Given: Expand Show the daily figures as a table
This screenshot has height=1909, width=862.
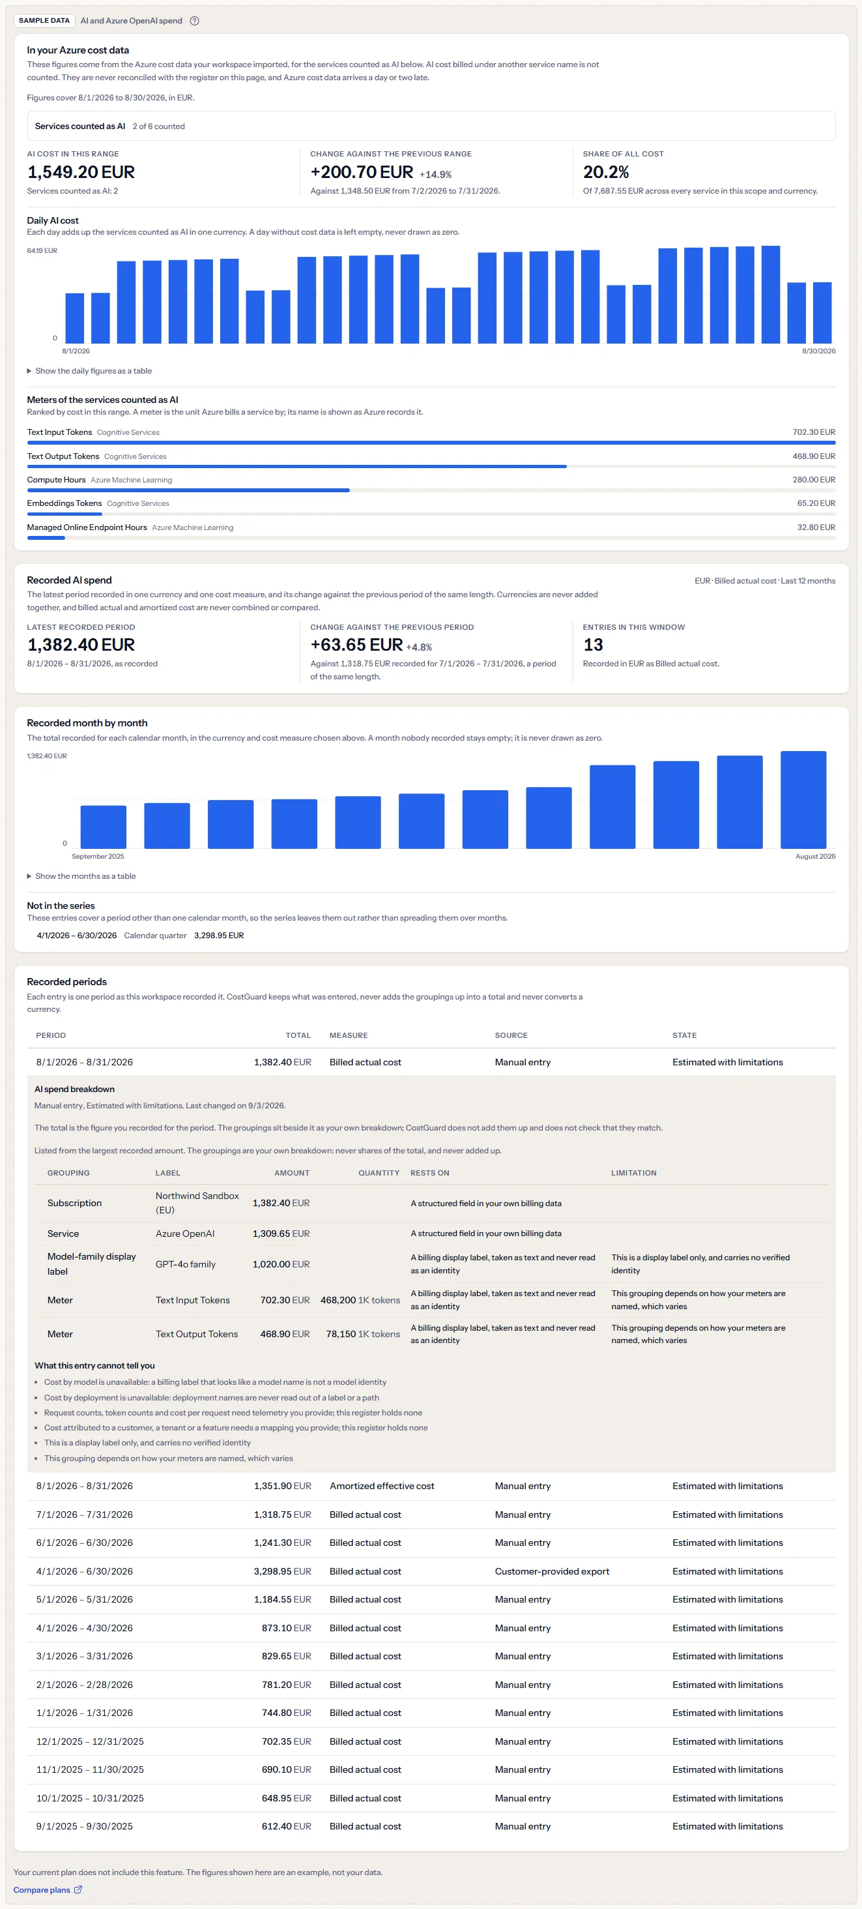Looking at the screenshot, I should (x=90, y=371).
